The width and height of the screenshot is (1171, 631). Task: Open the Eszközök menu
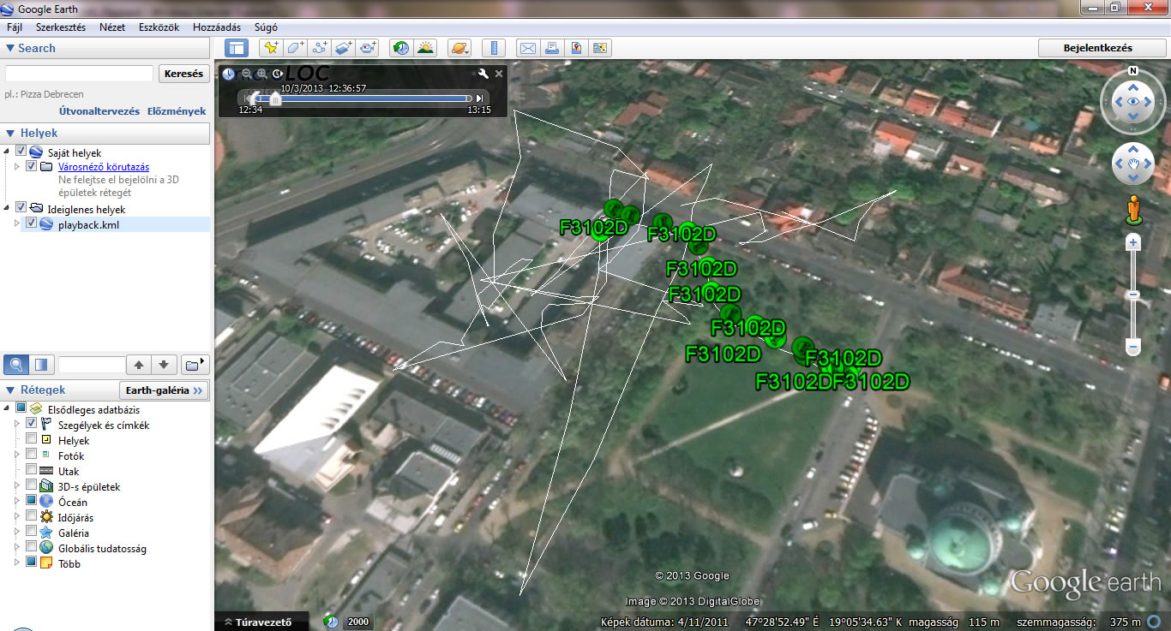159,27
